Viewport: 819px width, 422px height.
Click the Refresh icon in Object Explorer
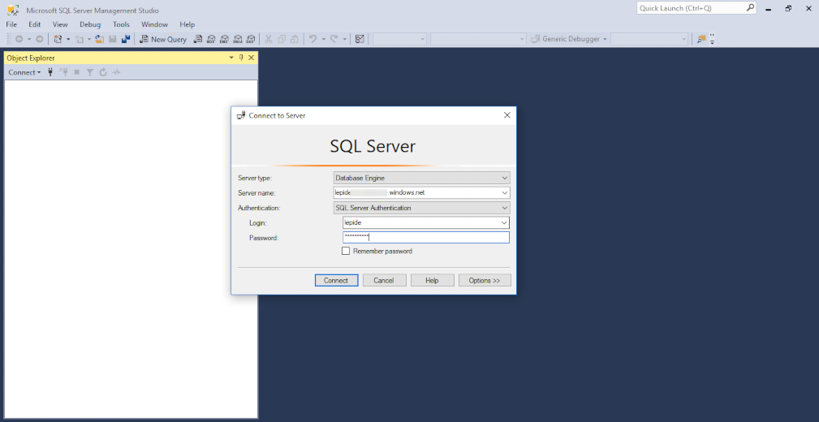coord(103,72)
